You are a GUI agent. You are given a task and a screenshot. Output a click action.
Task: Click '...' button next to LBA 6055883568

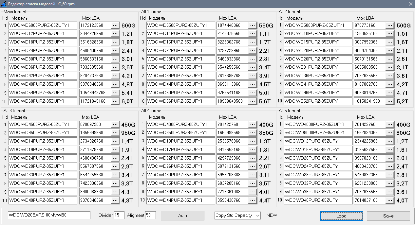[390, 67]
